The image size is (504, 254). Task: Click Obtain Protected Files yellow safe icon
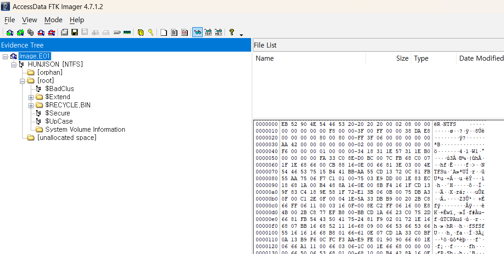[x=140, y=33]
